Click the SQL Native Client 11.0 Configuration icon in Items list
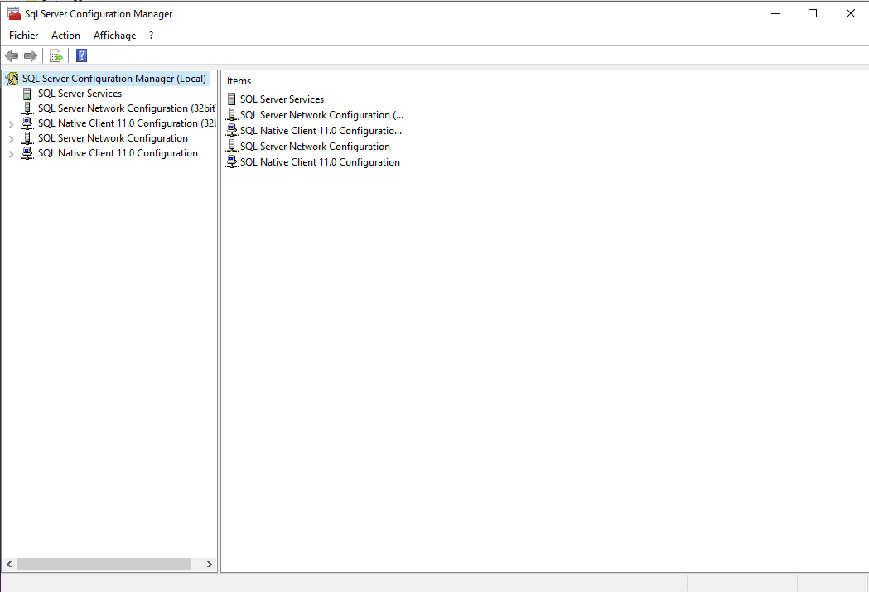Viewport: 869px width, 592px height. point(232,162)
